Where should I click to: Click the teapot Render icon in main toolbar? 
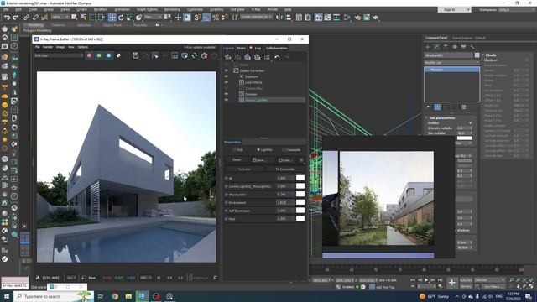376,17
